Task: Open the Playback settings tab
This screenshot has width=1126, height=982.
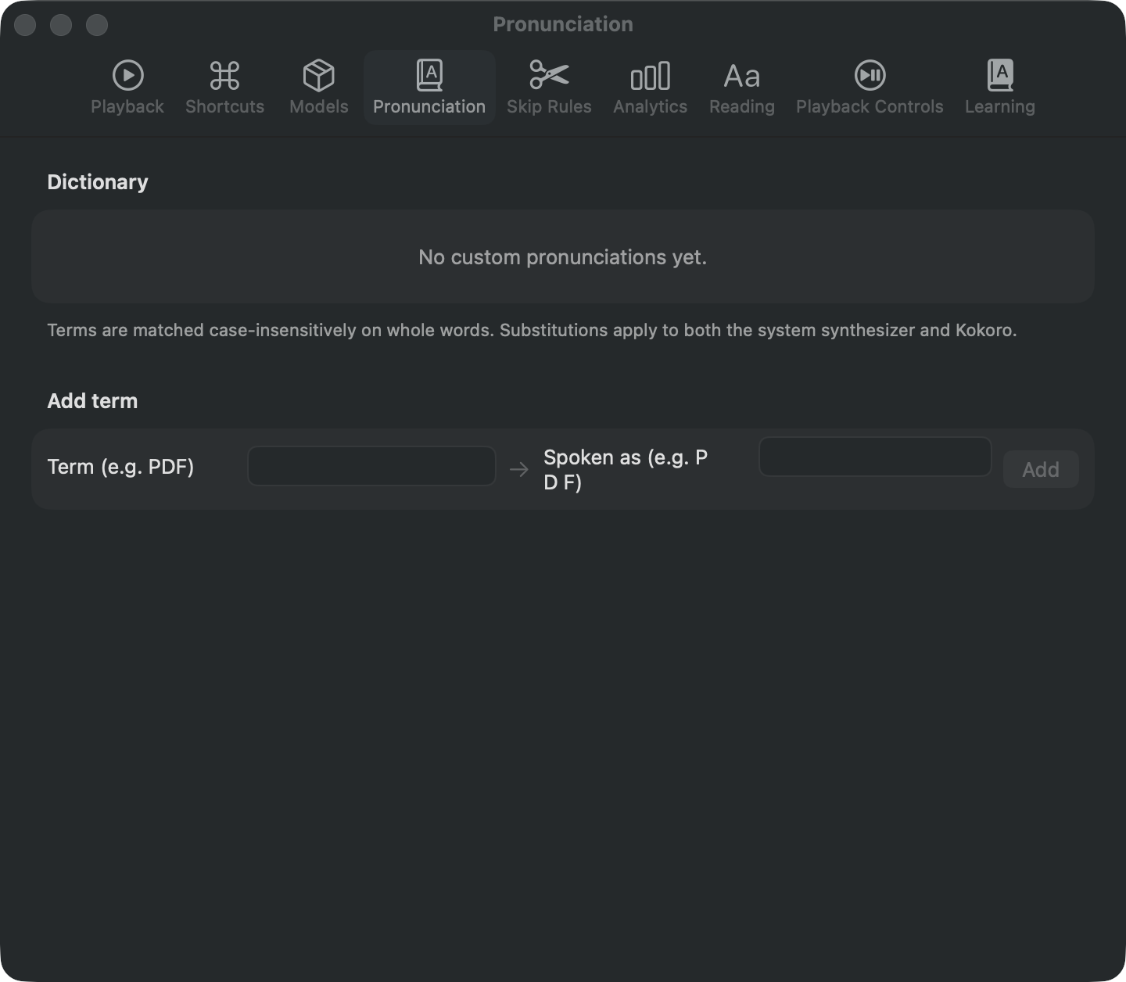Action: [x=127, y=88]
